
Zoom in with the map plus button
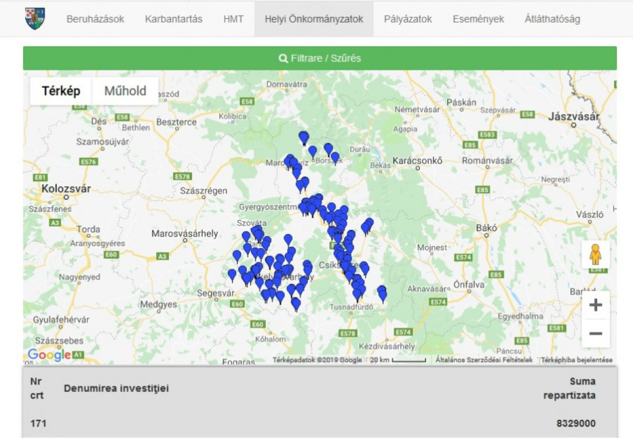(596, 305)
